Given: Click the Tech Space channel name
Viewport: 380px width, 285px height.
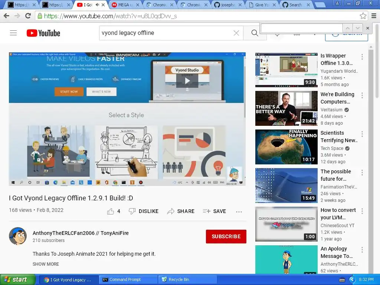Looking at the screenshot, I should click(x=332, y=148).
